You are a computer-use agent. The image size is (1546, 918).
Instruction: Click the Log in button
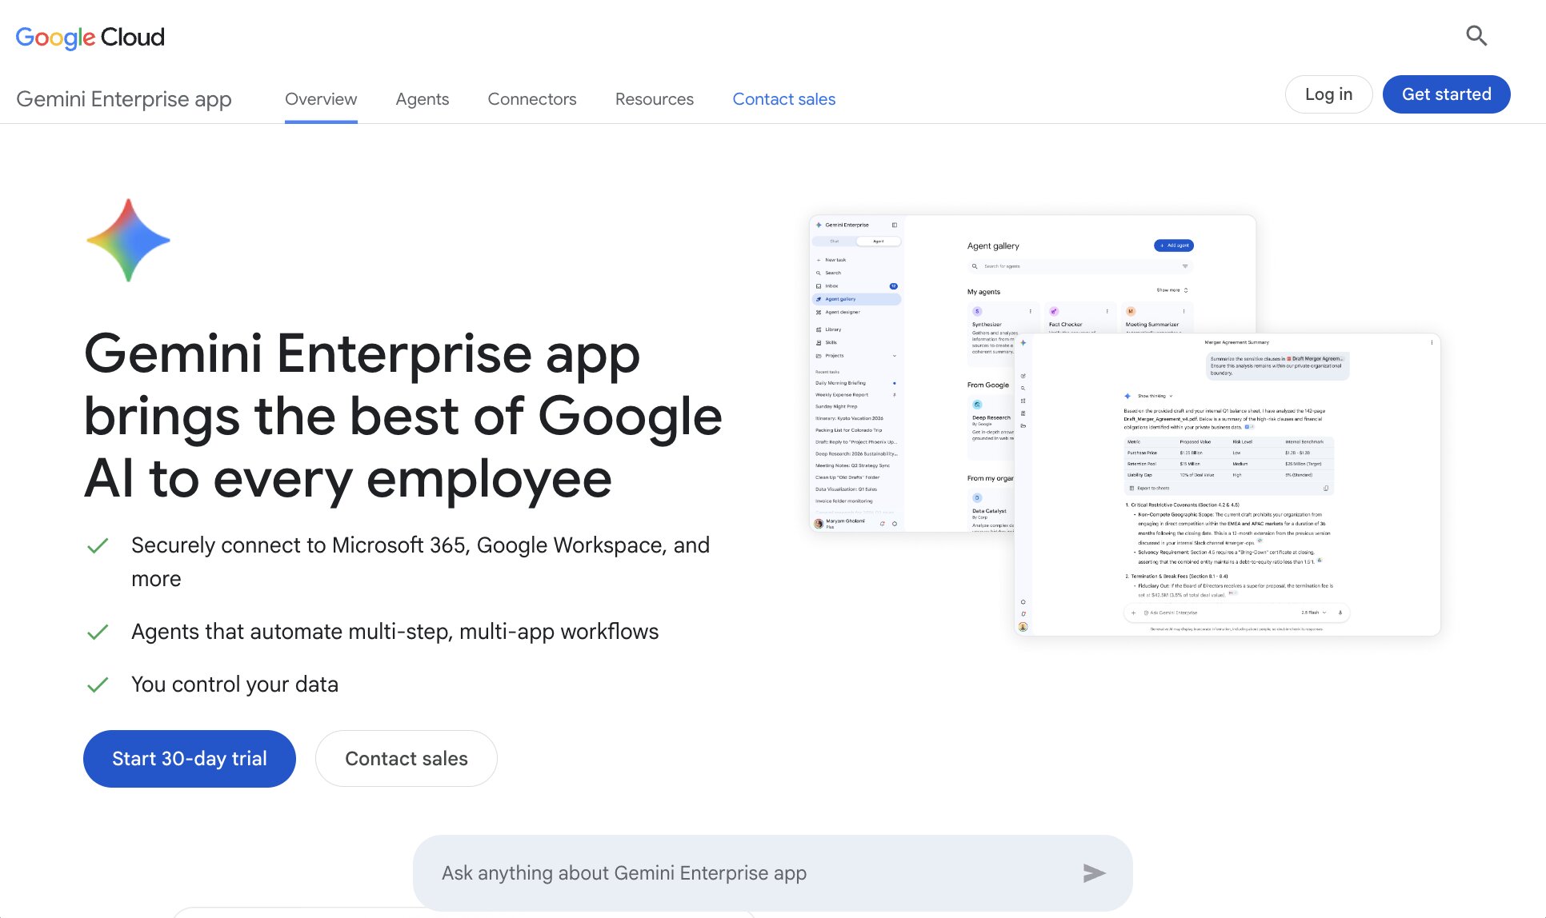tap(1328, 94)
